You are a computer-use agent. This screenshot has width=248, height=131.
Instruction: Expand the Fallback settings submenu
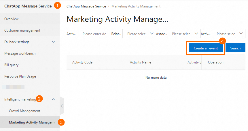[x=53, y=42]
